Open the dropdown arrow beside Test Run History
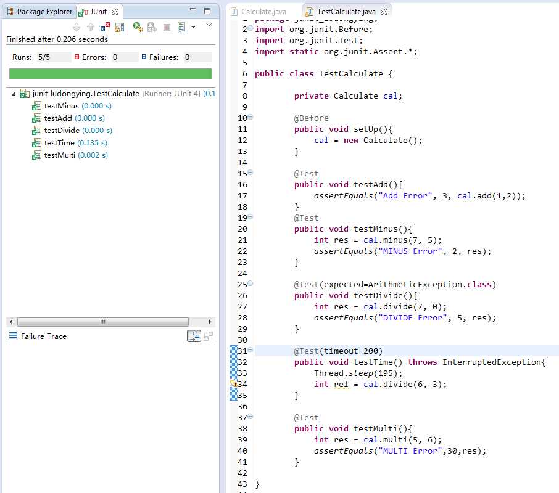 [x=193, y=27]
